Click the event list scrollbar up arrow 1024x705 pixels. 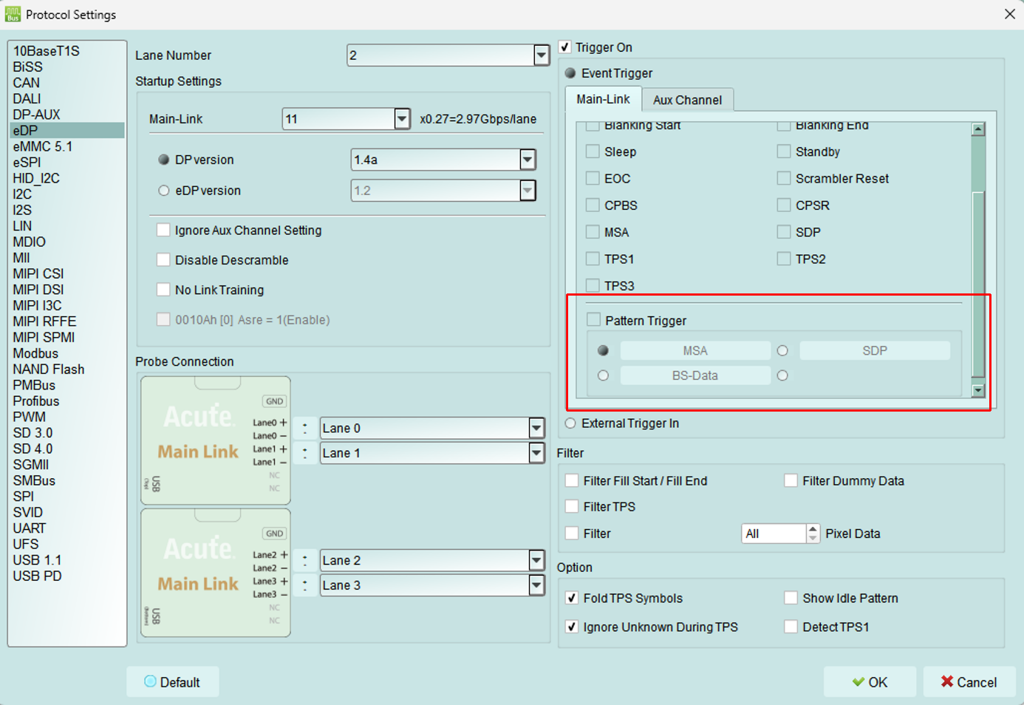click(978, 129)
